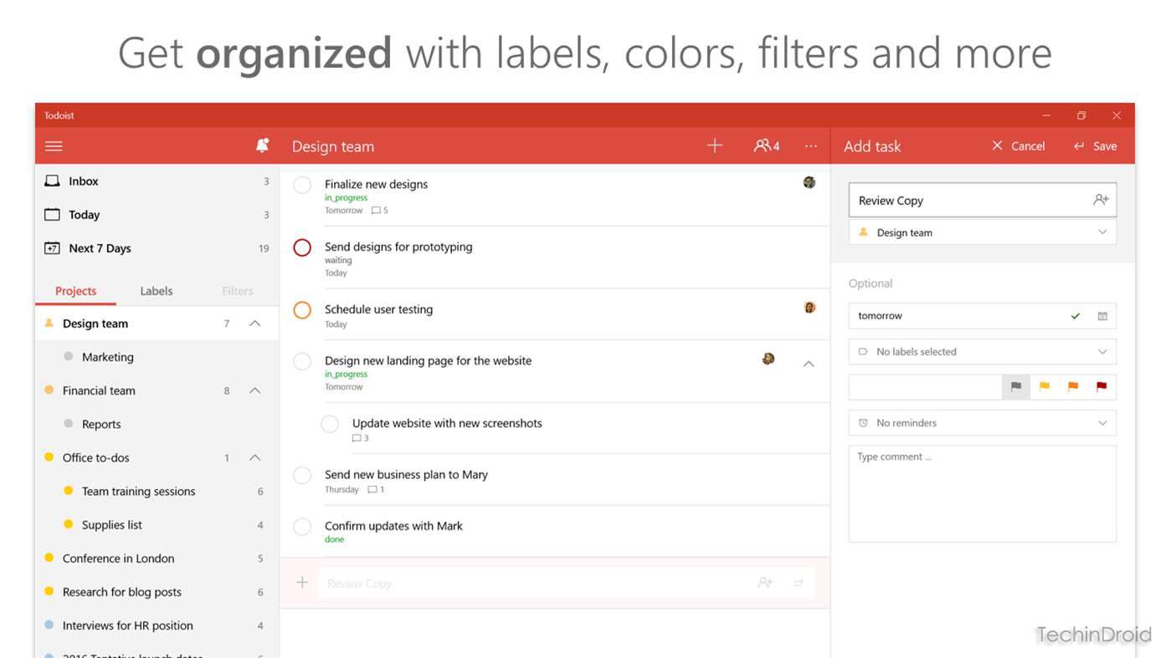Select the yellow priority flag
The height and width of the screenshot is (658, 1171).
[1045, 387]
